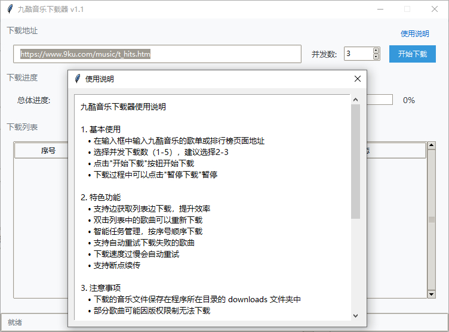Click the download list scrollbar thumb

(431, 219)
